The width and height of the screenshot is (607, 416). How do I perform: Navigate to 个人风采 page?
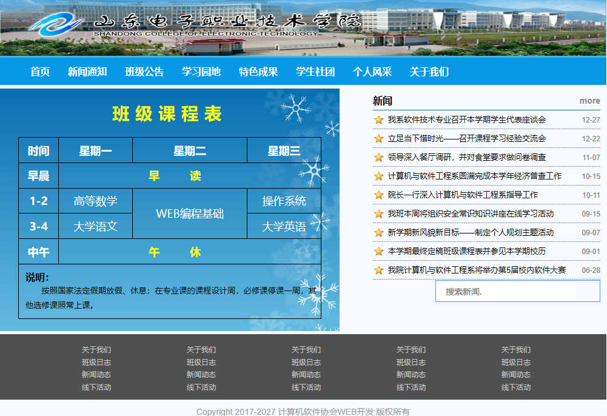tap(372, 72)
